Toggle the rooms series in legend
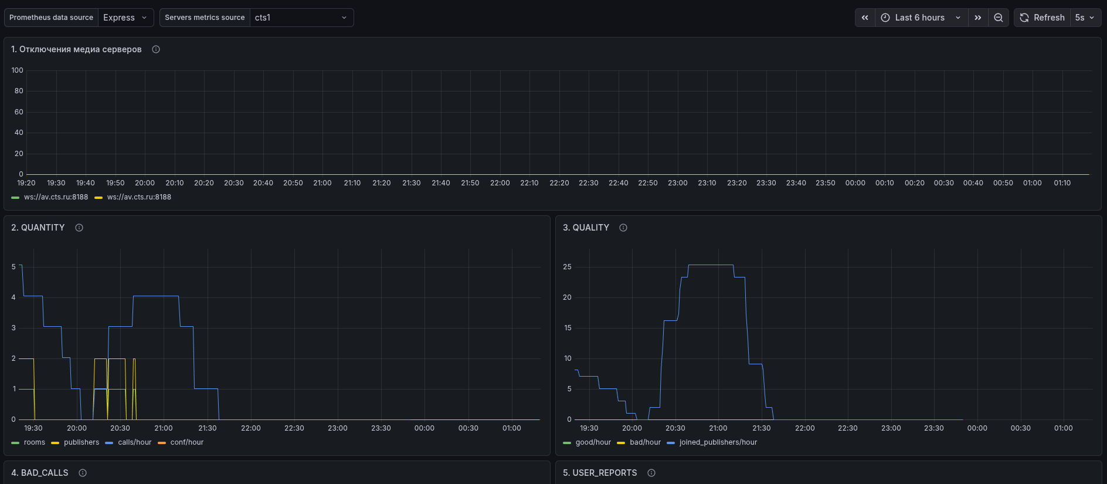The width and height of the screenshot is (1107, 484). pos(34,442)
